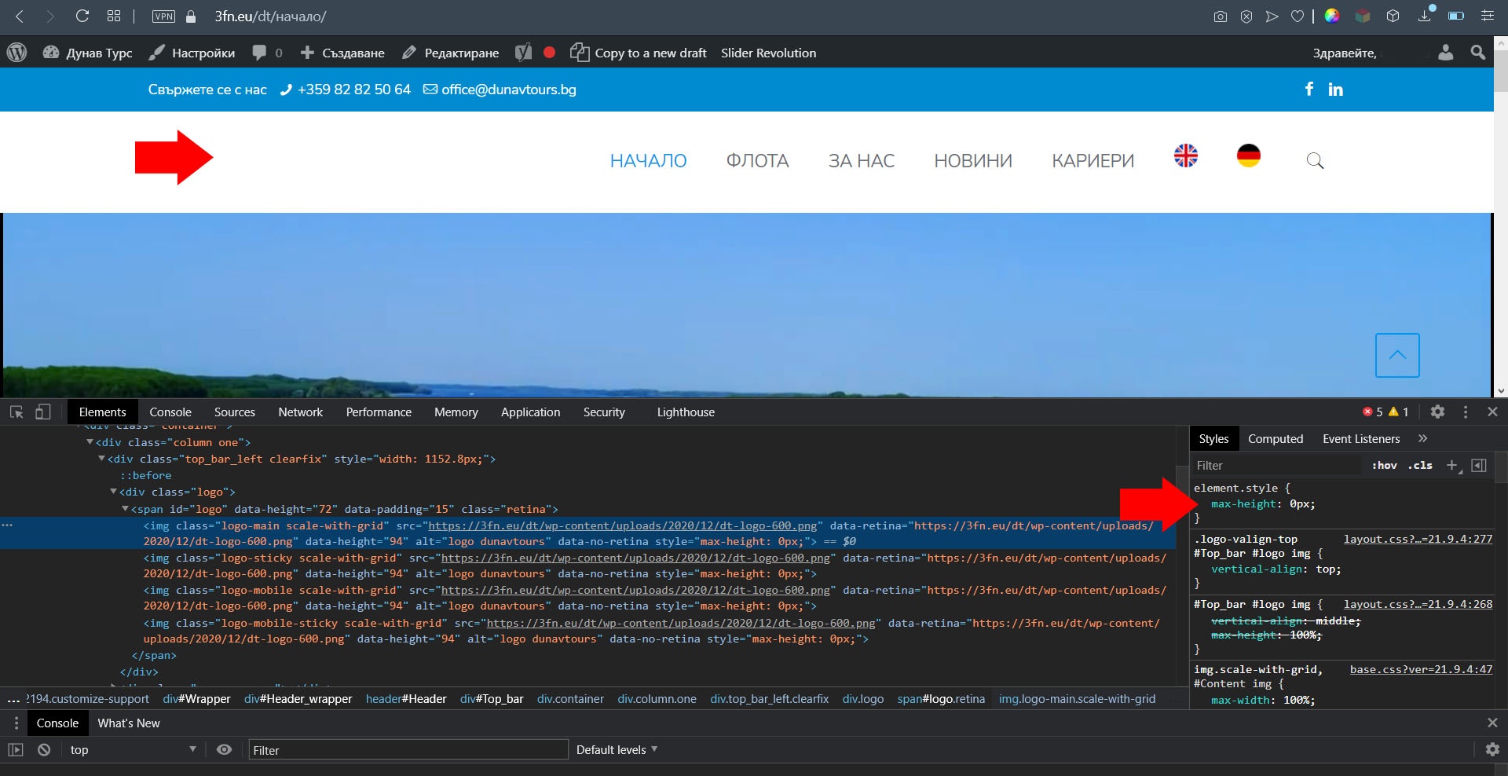The height and width of the screenshot is (776, 1508).
Task: Open the Performance tab
Action: coord(379,412)
